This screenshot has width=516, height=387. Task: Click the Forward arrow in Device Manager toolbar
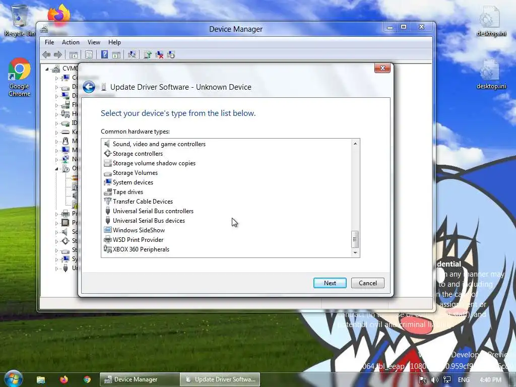click(57, 54)
